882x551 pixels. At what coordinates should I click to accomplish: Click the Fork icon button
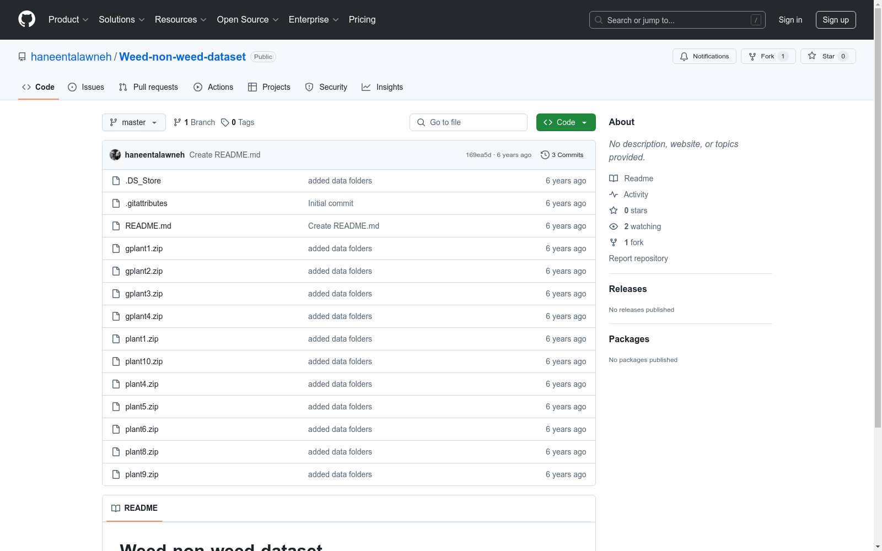coord(752,56)
